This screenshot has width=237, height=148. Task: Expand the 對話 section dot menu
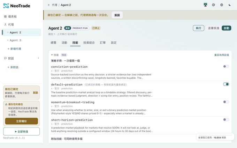click(38, 58)
